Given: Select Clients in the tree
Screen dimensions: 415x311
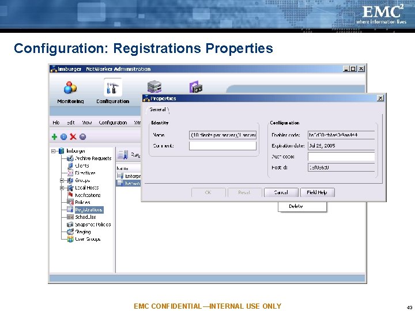Looking at the screenshot, I should [82, 166].
